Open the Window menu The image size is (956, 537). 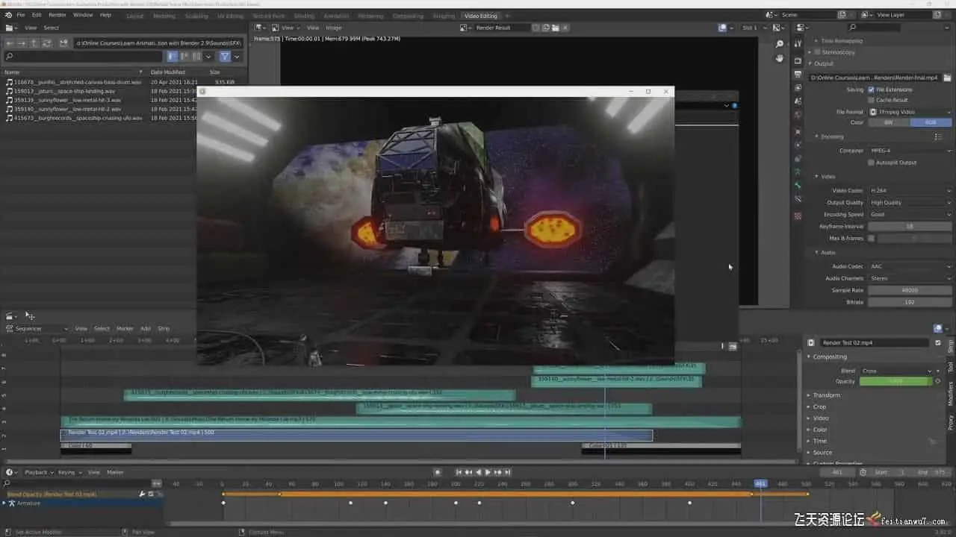[83, 15]
